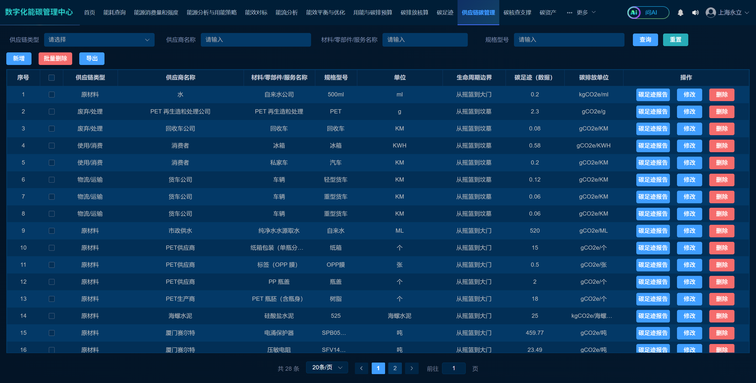Open the 20条/页 page size selector
The height and width of the screenshot is (383, 756).
[327, 368]
